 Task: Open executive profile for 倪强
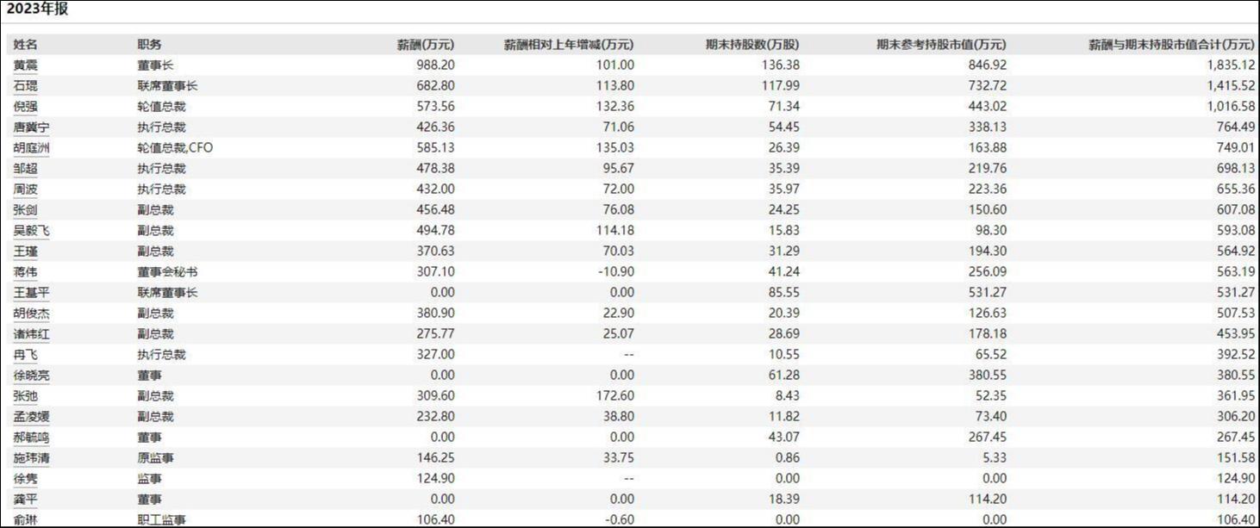coord(26,107)
